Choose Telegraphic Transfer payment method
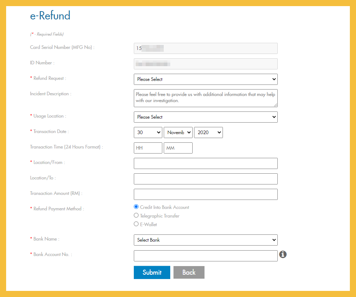The width and height of the screenshot is (356, 297). [136, 215]
